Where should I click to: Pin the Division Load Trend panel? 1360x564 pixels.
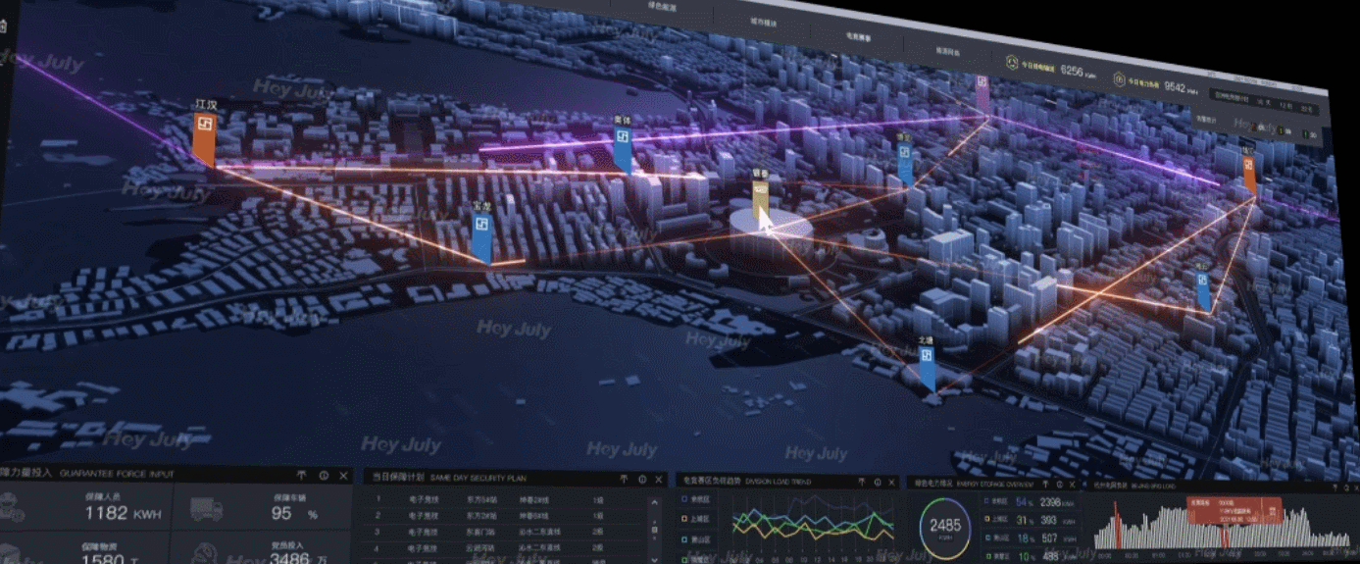pos(861,482)
